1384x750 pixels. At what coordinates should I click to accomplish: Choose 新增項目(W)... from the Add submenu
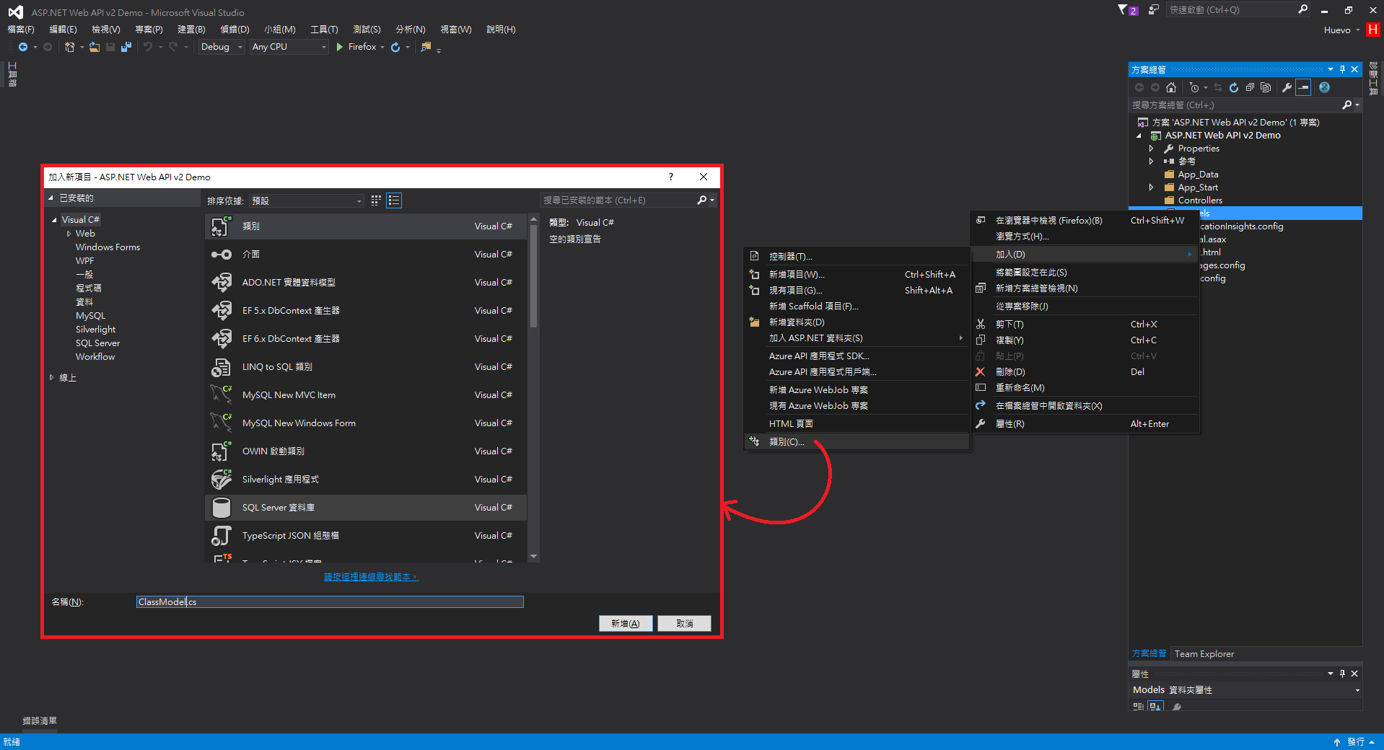tap(857, 274)
